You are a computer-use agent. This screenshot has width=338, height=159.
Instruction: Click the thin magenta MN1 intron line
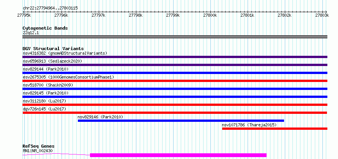point(56,154)
